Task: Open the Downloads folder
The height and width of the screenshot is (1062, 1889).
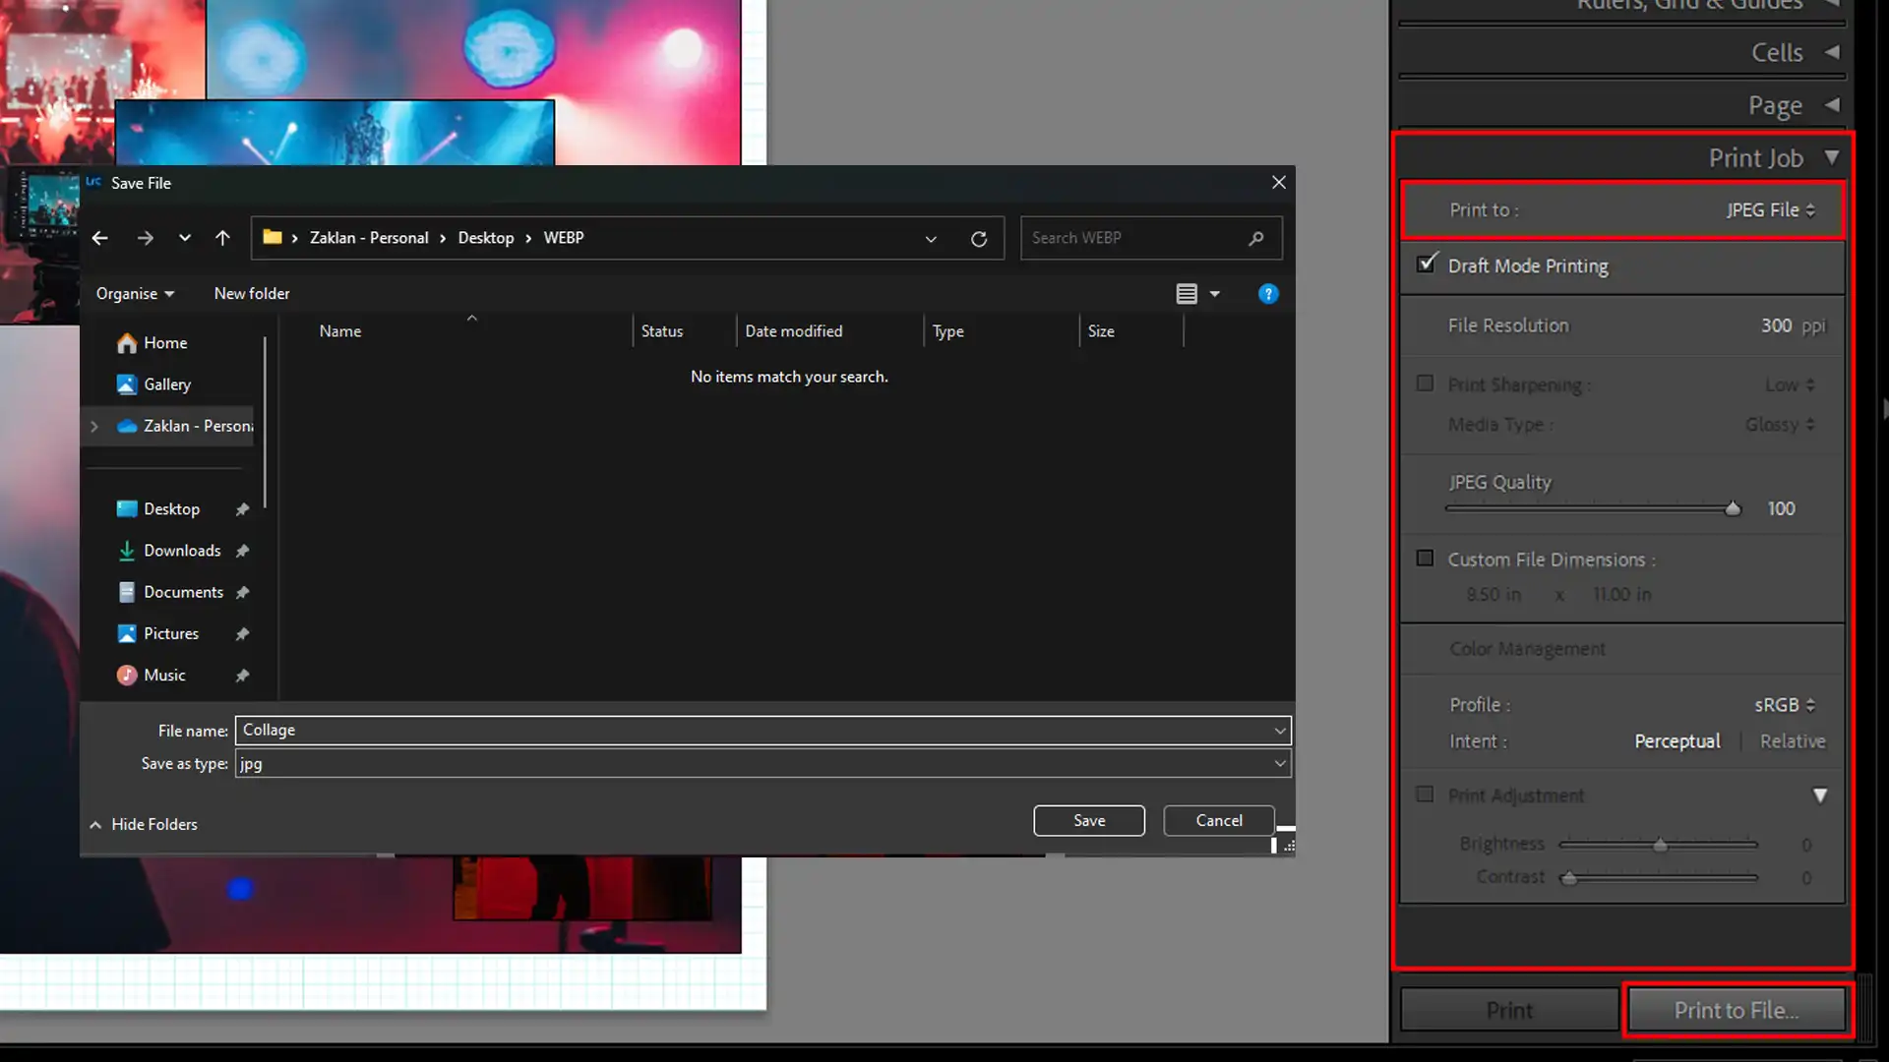Action: click(x=182, y=551)
